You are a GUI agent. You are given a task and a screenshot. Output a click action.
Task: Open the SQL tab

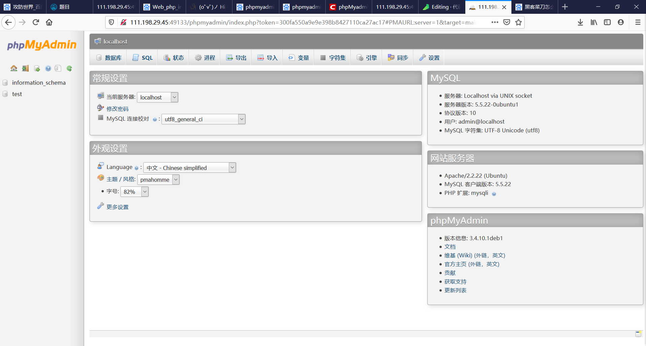(x=142, y=58)
